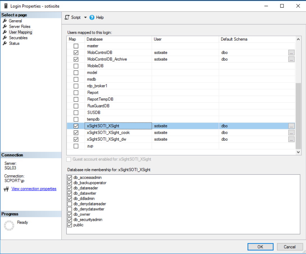Click wrench icon beside Status page
Image resolution: width=306 pixels, height=254 pixels.
click(5, 43)
